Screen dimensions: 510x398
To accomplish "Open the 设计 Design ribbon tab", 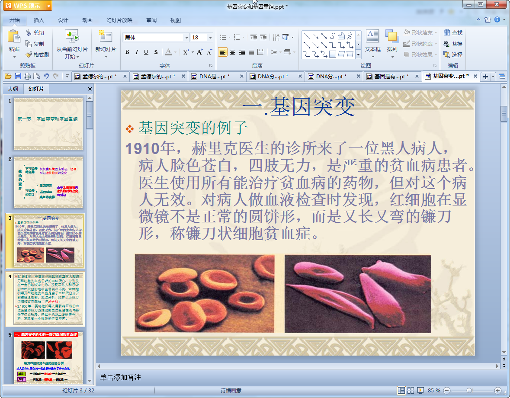I will pyautogui.click(x=63, y=20).
